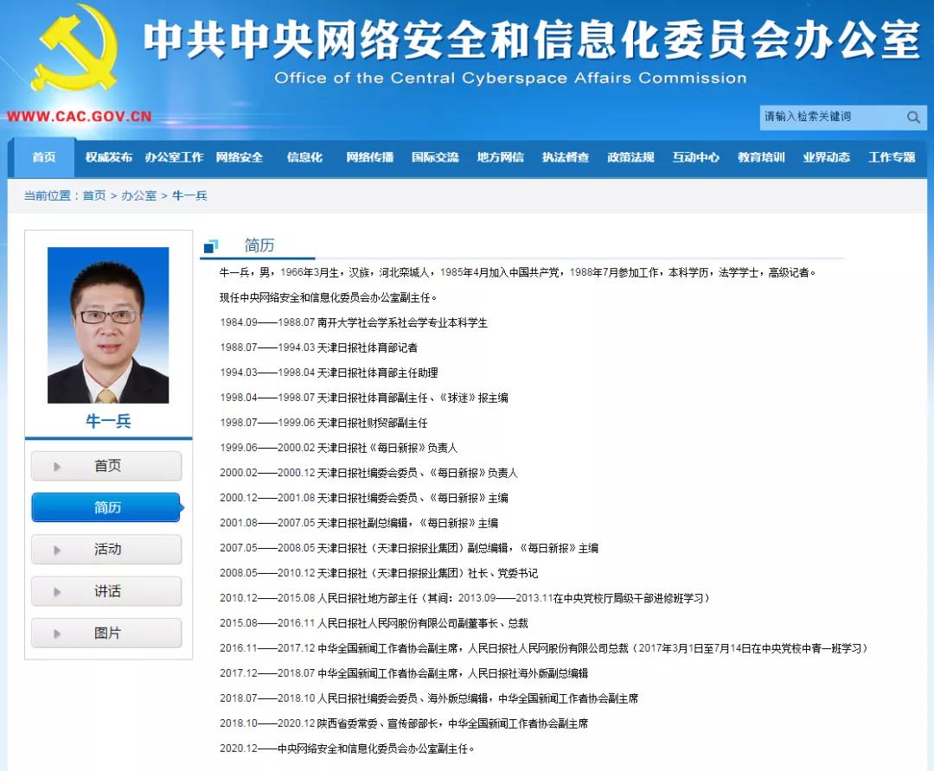
Task: Click the name 牛一兵 under the photo
Action: click(108, 422)
